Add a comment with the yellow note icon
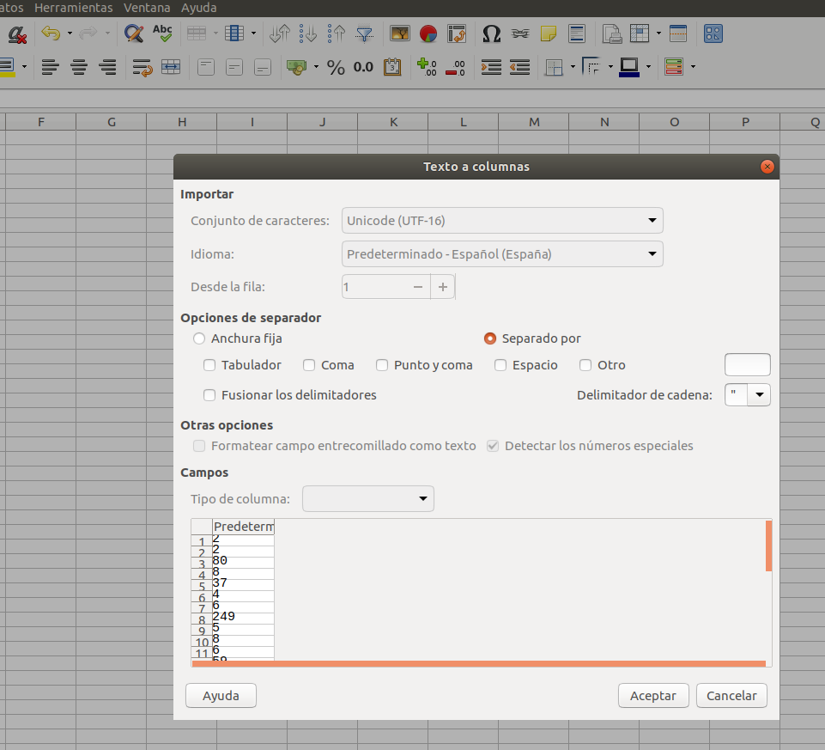825x750 pixels. [x=549, y=34]
